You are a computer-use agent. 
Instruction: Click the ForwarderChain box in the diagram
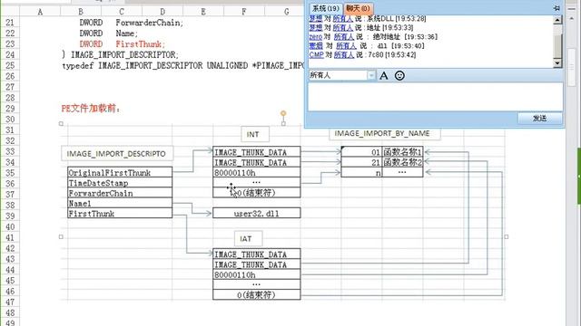[120, 193]
